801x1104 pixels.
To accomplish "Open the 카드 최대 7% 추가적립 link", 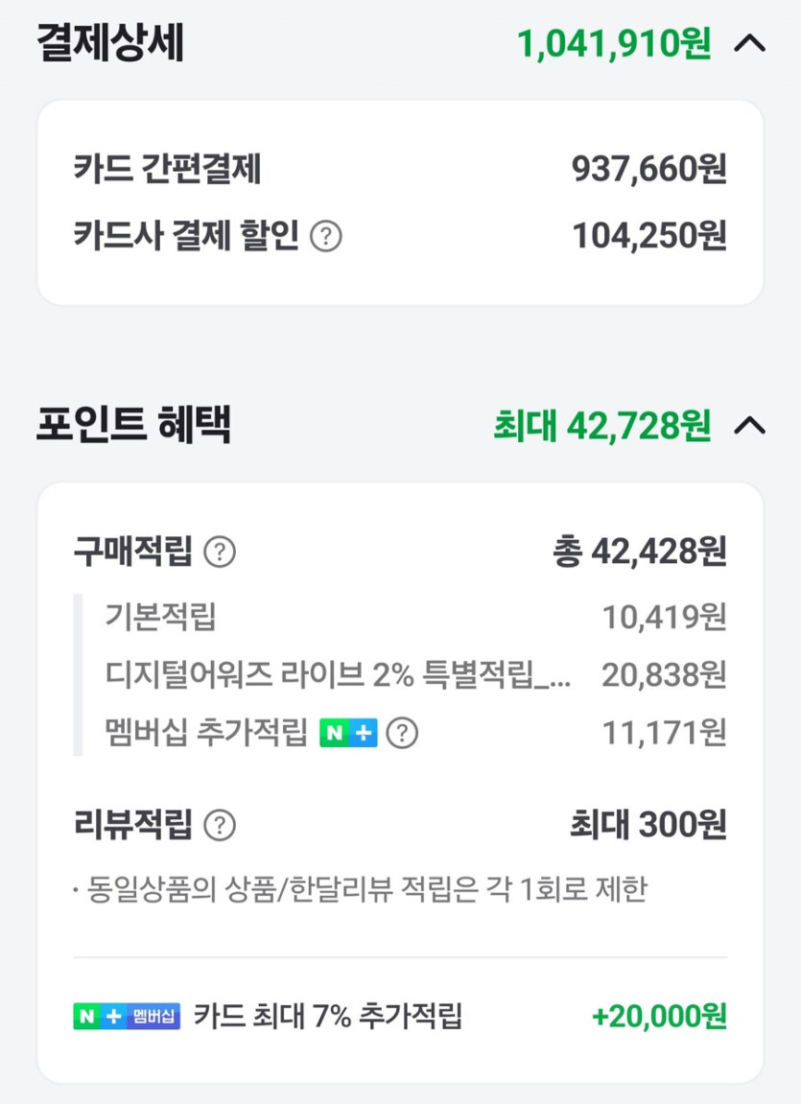I will pyautogui.click(x=328, y=1017).
